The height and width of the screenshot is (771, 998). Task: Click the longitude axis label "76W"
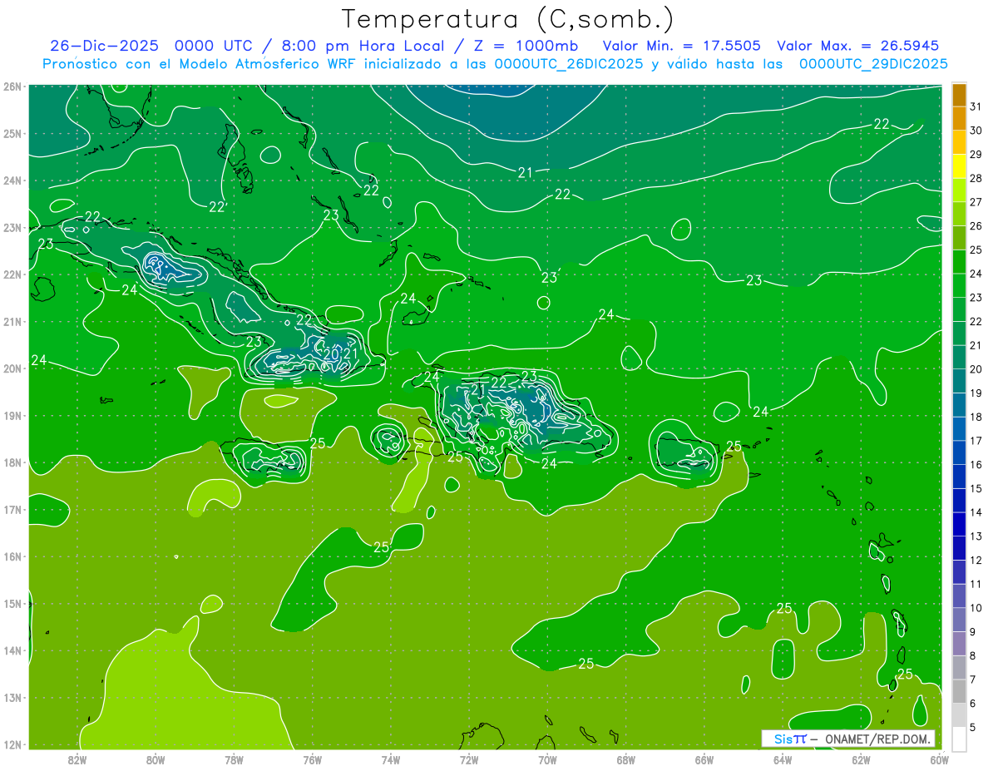[312, 759]
